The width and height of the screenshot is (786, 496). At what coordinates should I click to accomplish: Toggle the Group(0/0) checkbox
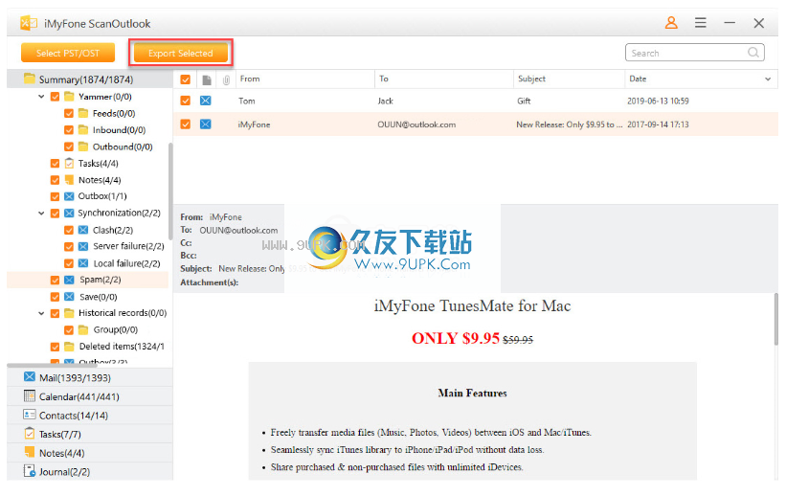click(69, 330)
